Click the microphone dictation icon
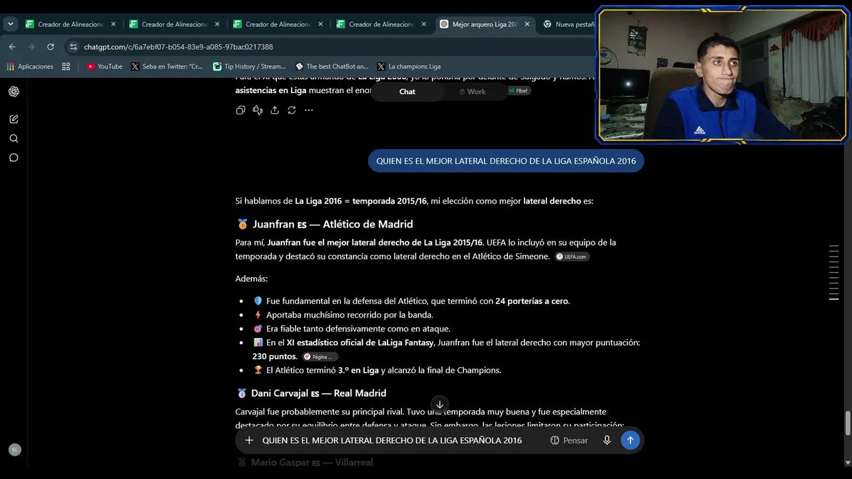The image size is (852, 479). pyautogui.click(x=606, y=440)
